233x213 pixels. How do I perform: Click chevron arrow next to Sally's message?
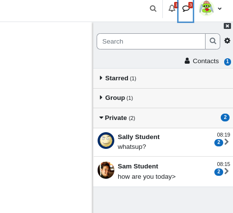click(x=227, y=142)
